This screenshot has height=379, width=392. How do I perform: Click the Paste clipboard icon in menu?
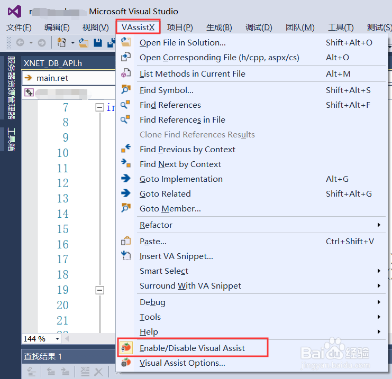click(x=126, y=241)
